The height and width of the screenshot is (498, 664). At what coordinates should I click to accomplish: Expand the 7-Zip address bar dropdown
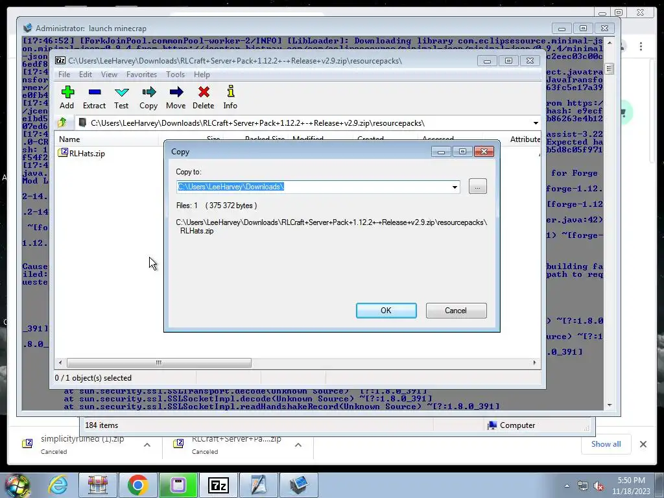coord(536,123)
